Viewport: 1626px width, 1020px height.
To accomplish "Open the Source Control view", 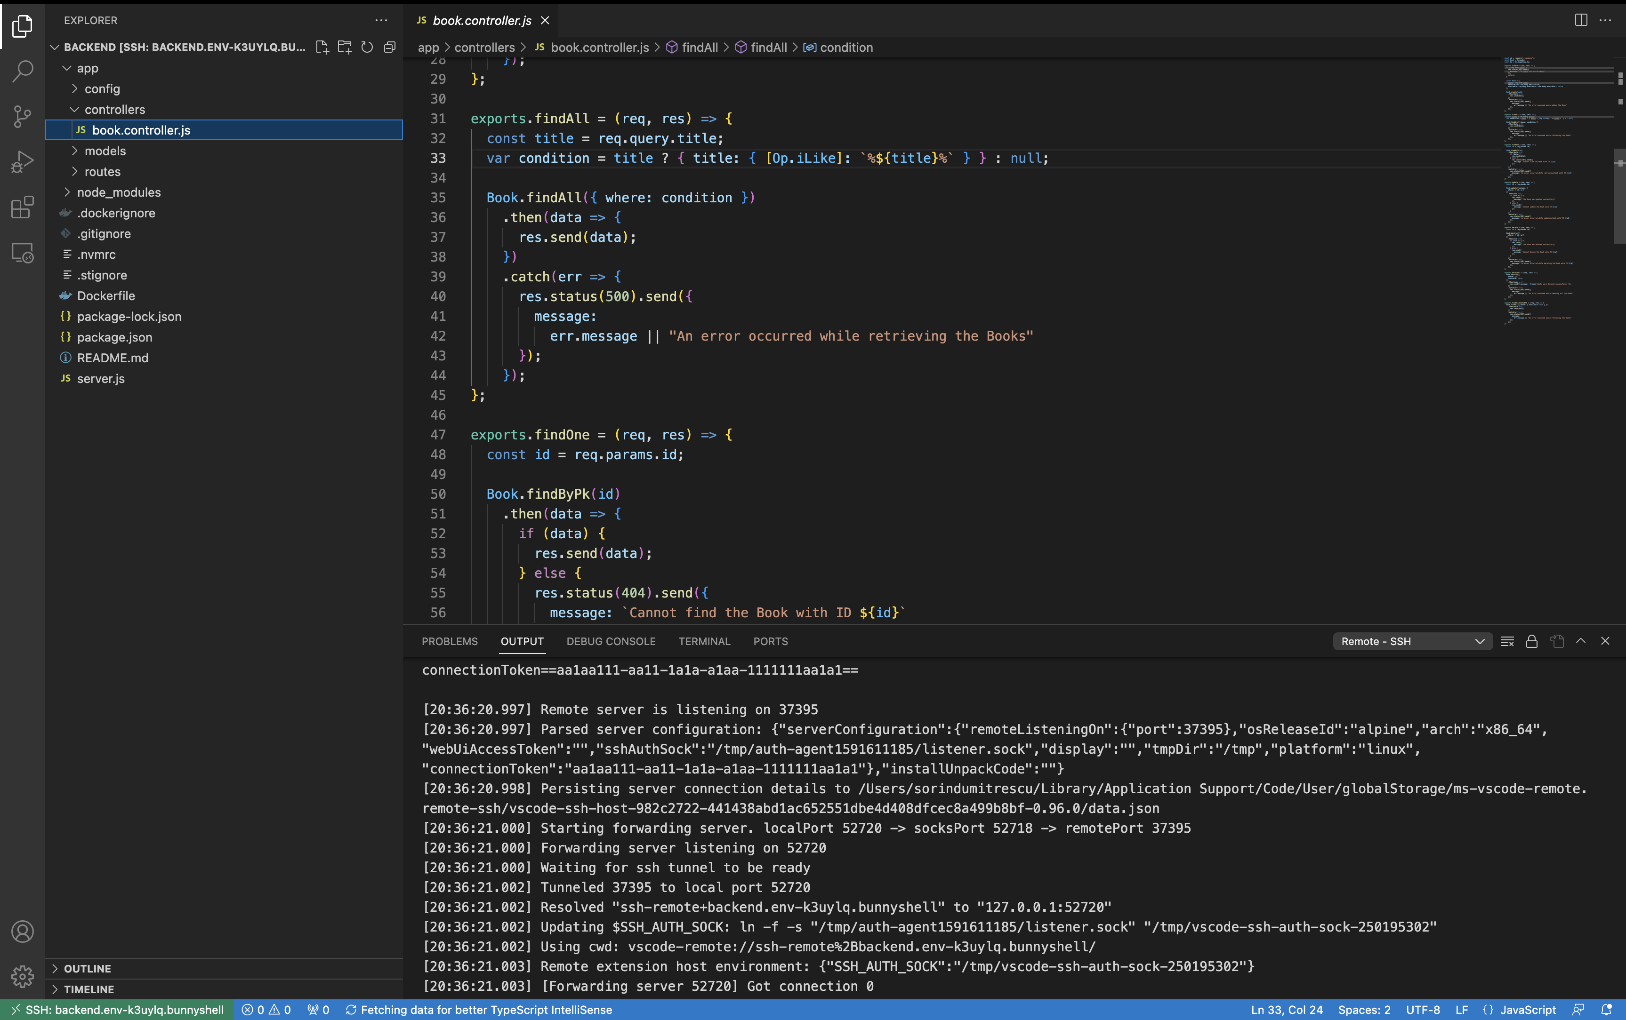I will click(x=22, y=116).
